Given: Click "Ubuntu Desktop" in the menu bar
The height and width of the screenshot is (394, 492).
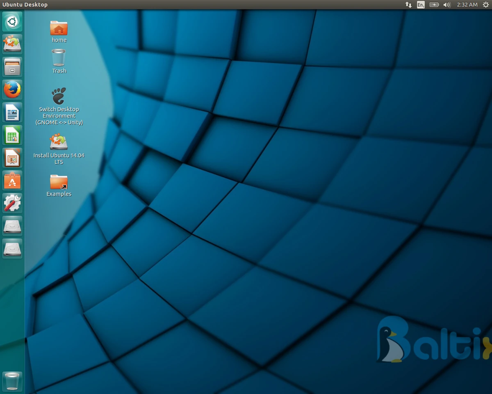Looking at the screenshot, I should pyautogui.click(x=25, y=5).
